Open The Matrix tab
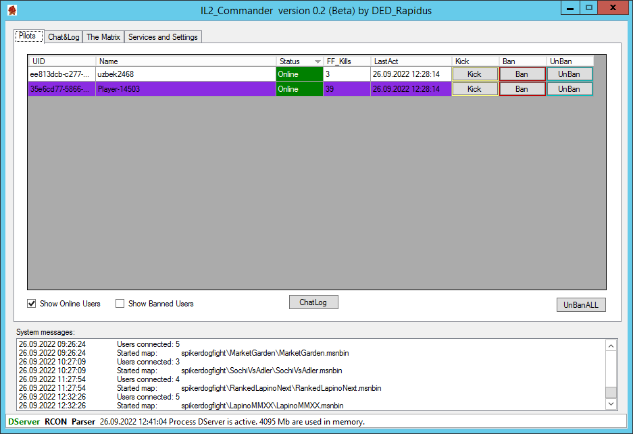Screen dimensions: 633x434 [x=103, y=37]
